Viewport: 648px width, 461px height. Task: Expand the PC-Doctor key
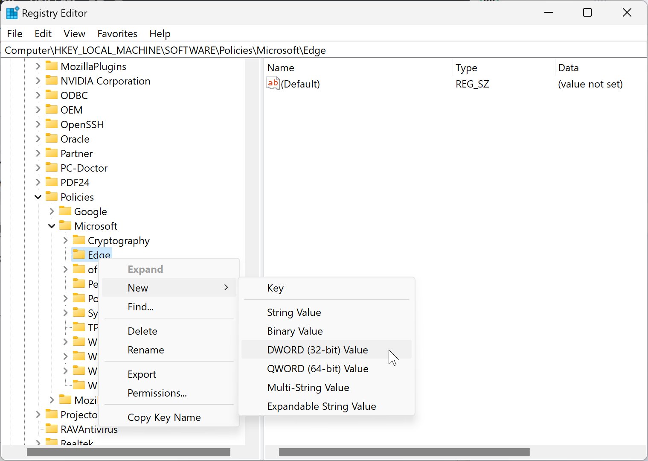coord(38,168)
